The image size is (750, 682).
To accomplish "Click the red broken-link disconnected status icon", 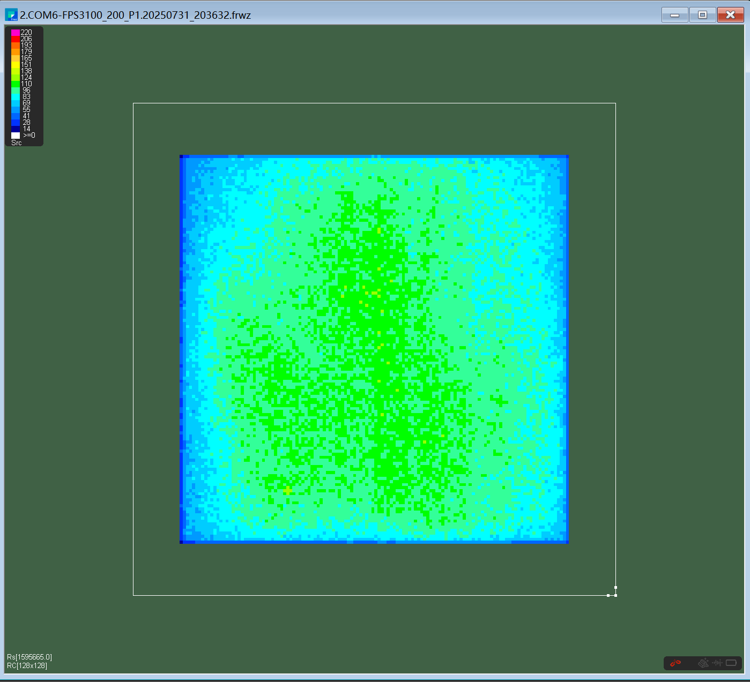I will [x=675, y=663].
